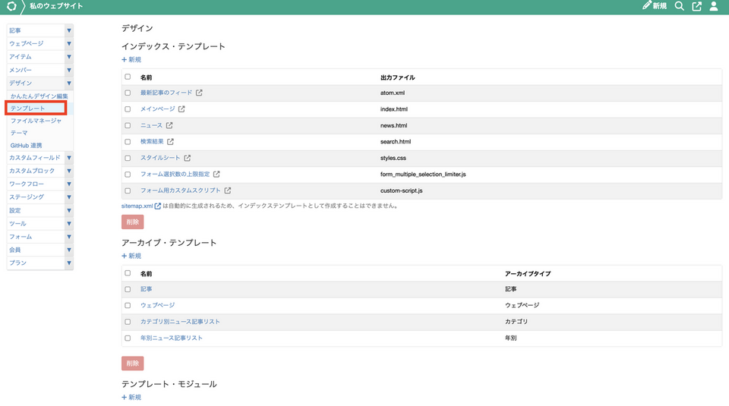The image size is (729, 406).
Task: Open external link icon beside 最新記事のフィード
Action: click(199, 93)
